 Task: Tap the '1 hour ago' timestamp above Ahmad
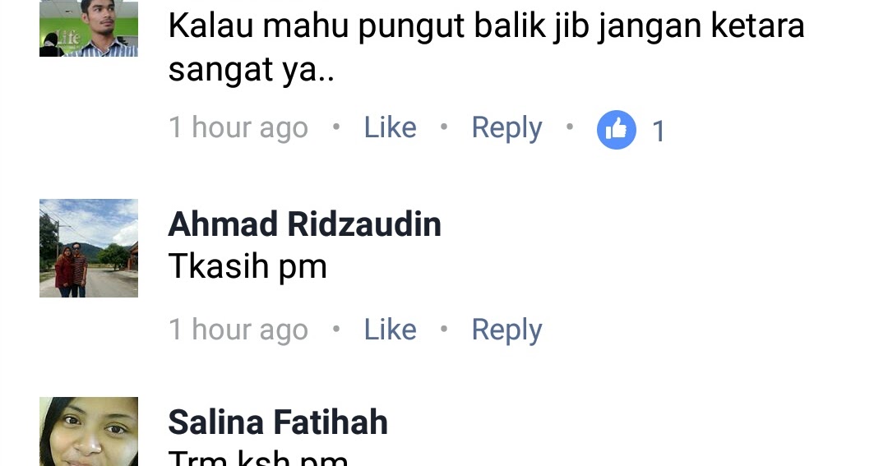[x=238, y=128]
